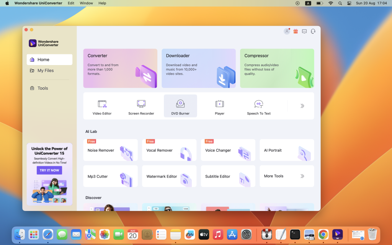
Task: Open user account profile icon
Action: tap(287, 31)
